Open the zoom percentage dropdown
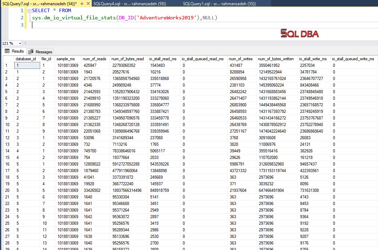 click(x=21, y=43)
